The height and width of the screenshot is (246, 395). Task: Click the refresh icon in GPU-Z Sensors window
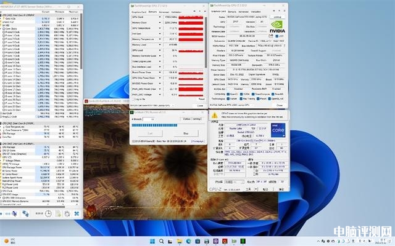coord(199,11)
